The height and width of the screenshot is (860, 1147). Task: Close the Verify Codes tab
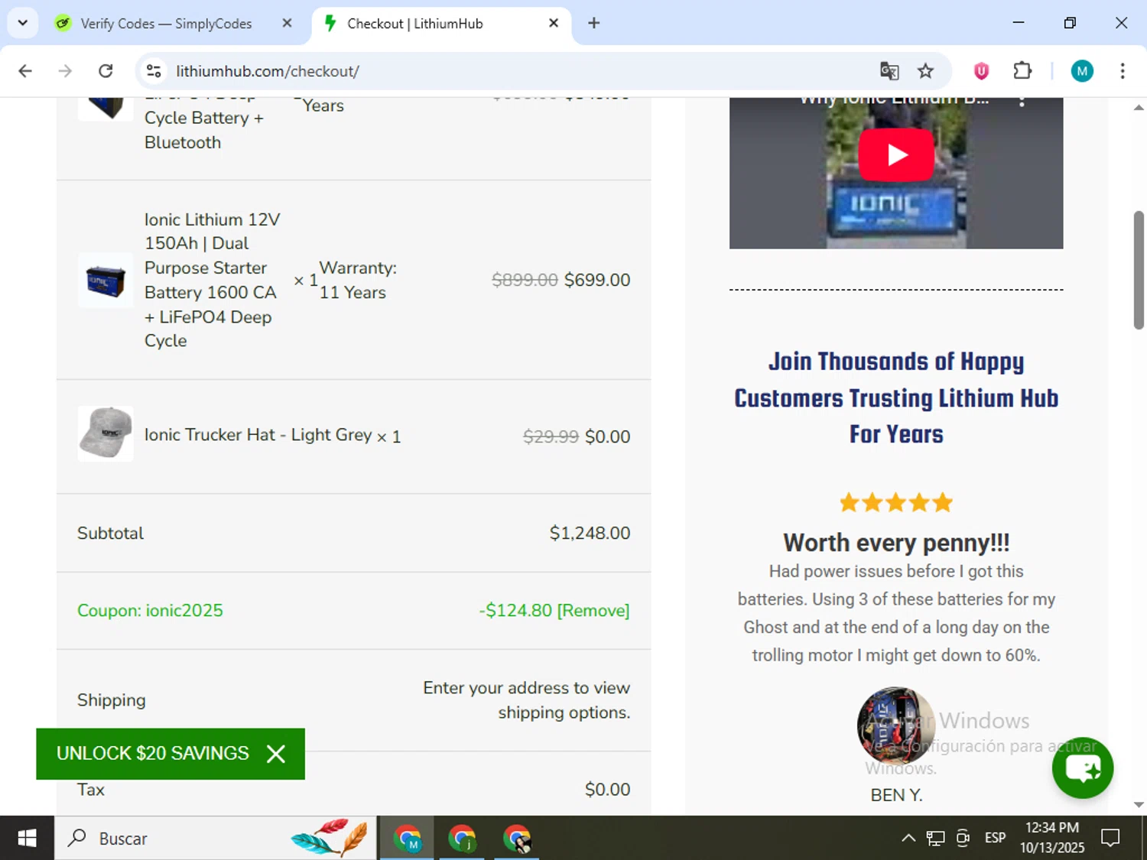click(287, 23)
